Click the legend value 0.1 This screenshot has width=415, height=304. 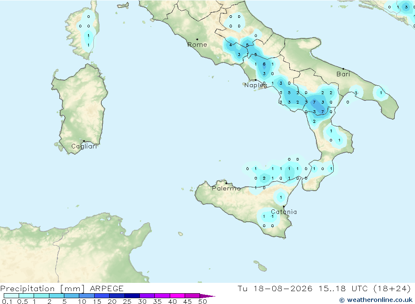(x=7, y=302)
